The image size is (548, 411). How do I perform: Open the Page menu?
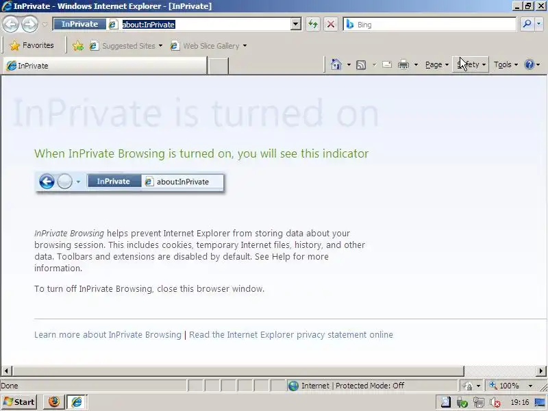(437, 64)
